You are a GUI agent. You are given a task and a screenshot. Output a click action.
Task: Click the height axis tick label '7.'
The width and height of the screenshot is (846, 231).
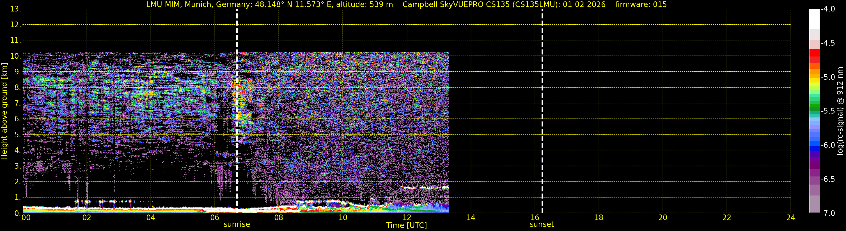17,103
